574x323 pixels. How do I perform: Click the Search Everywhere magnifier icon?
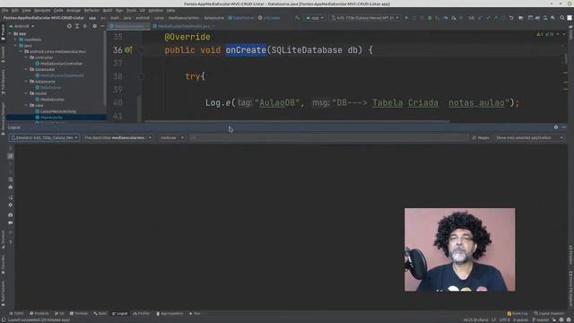[x=562, y=18]
